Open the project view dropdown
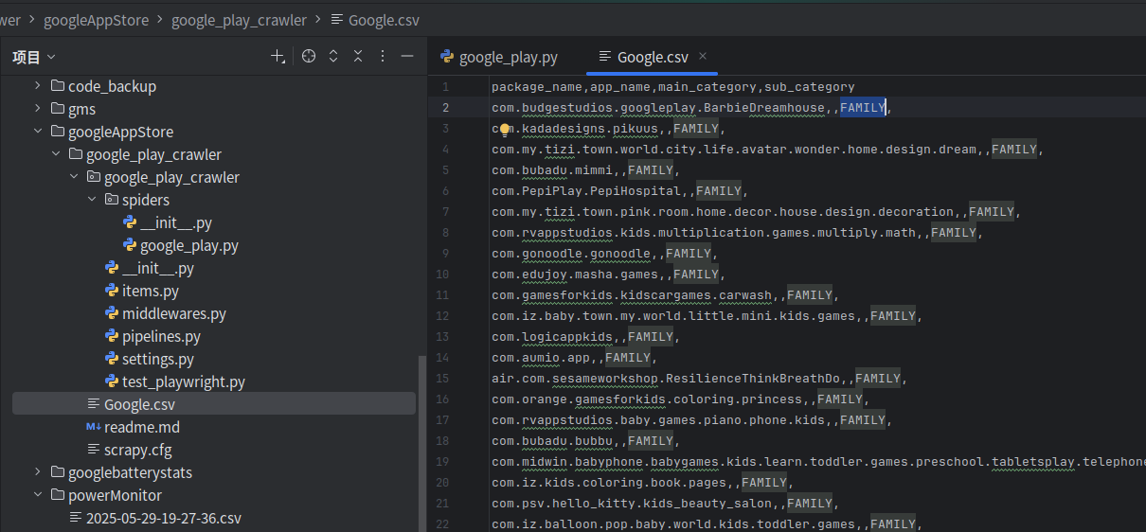 coord(34,57)
